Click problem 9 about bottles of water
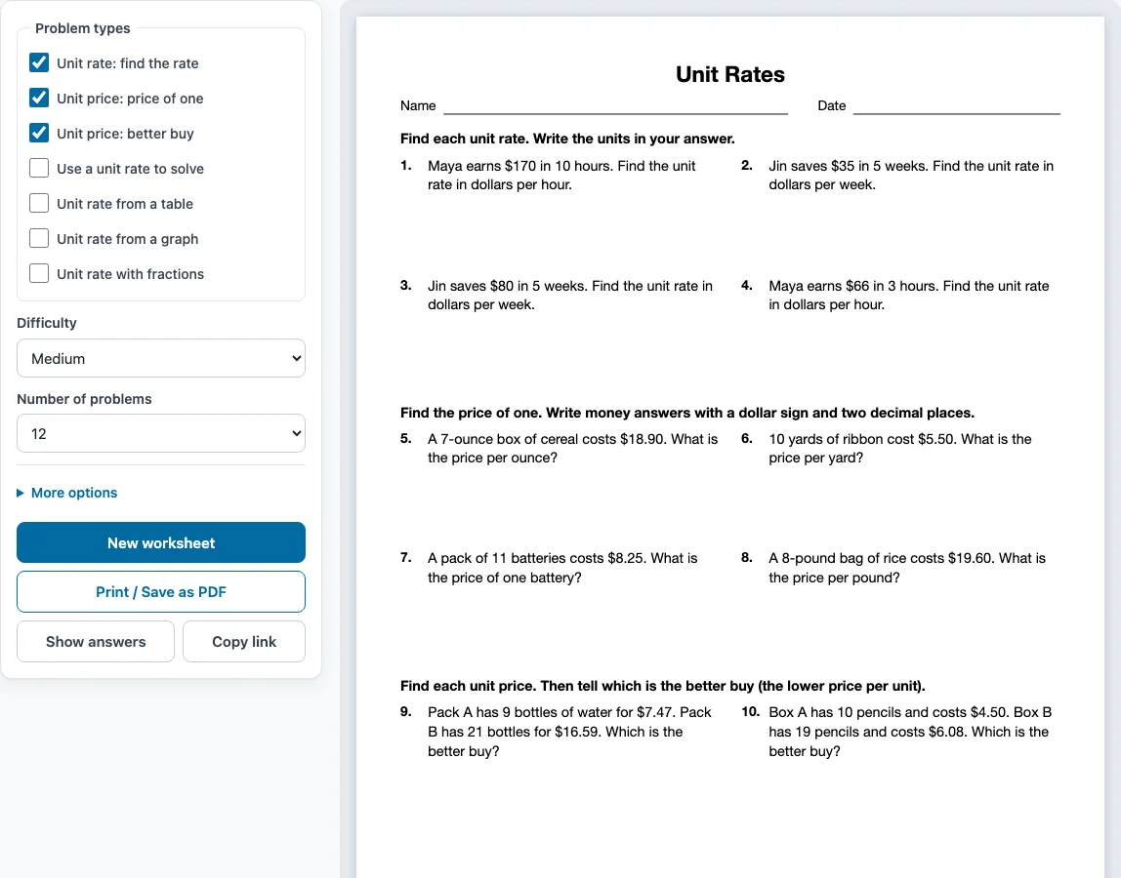 tap(570, 732)
